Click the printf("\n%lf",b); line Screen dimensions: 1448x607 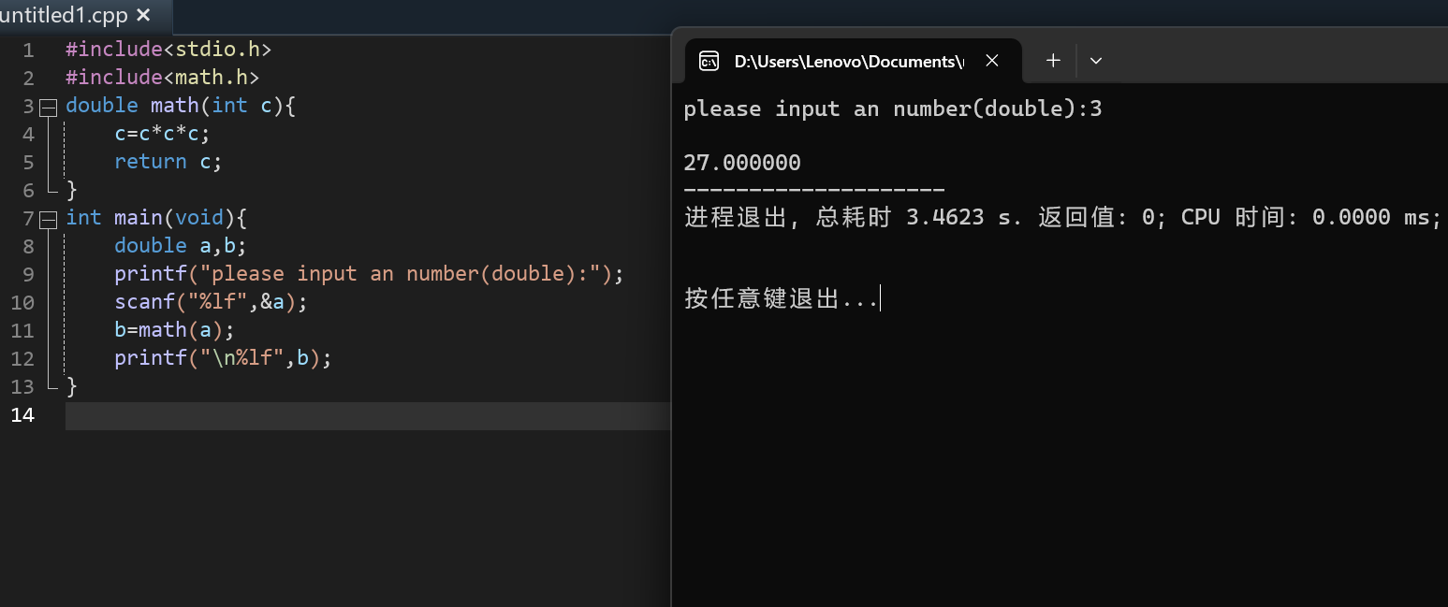223,358
